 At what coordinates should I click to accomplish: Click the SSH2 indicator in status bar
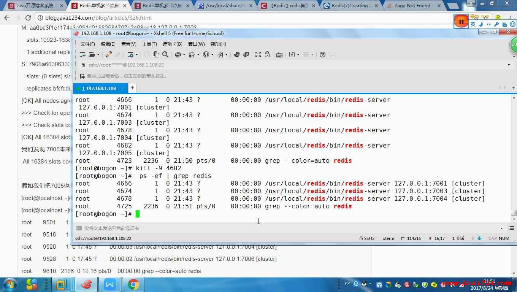(x=367, y=238)
